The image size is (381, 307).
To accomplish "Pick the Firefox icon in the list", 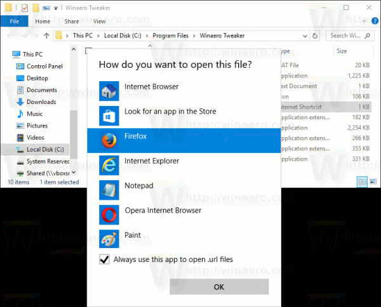I will tap(109, 141).
